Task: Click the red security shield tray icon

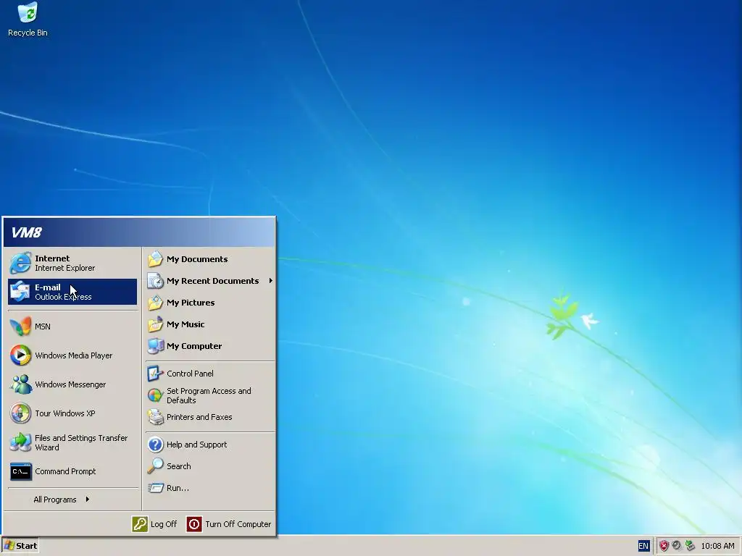Action: pyautogui.click(x=664, y=546)
